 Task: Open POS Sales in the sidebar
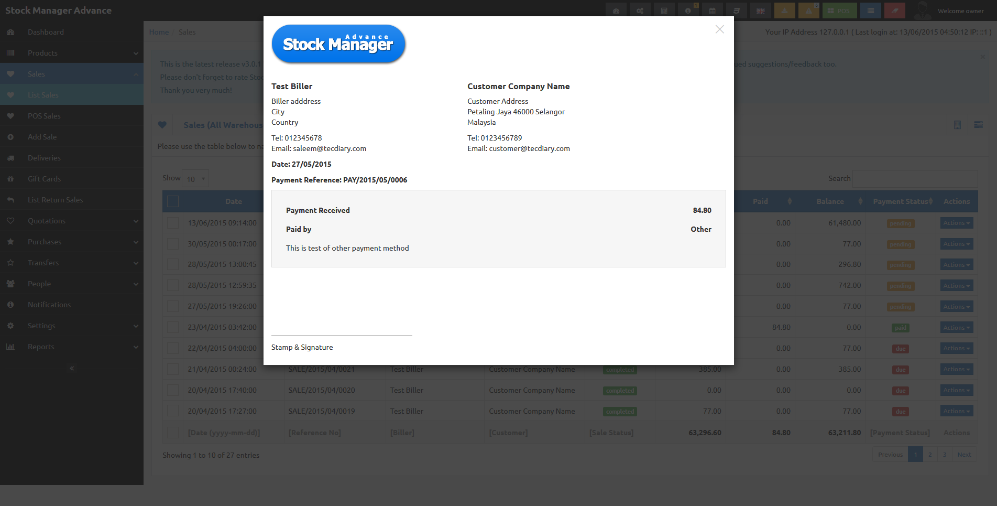[x=72, y=116]
